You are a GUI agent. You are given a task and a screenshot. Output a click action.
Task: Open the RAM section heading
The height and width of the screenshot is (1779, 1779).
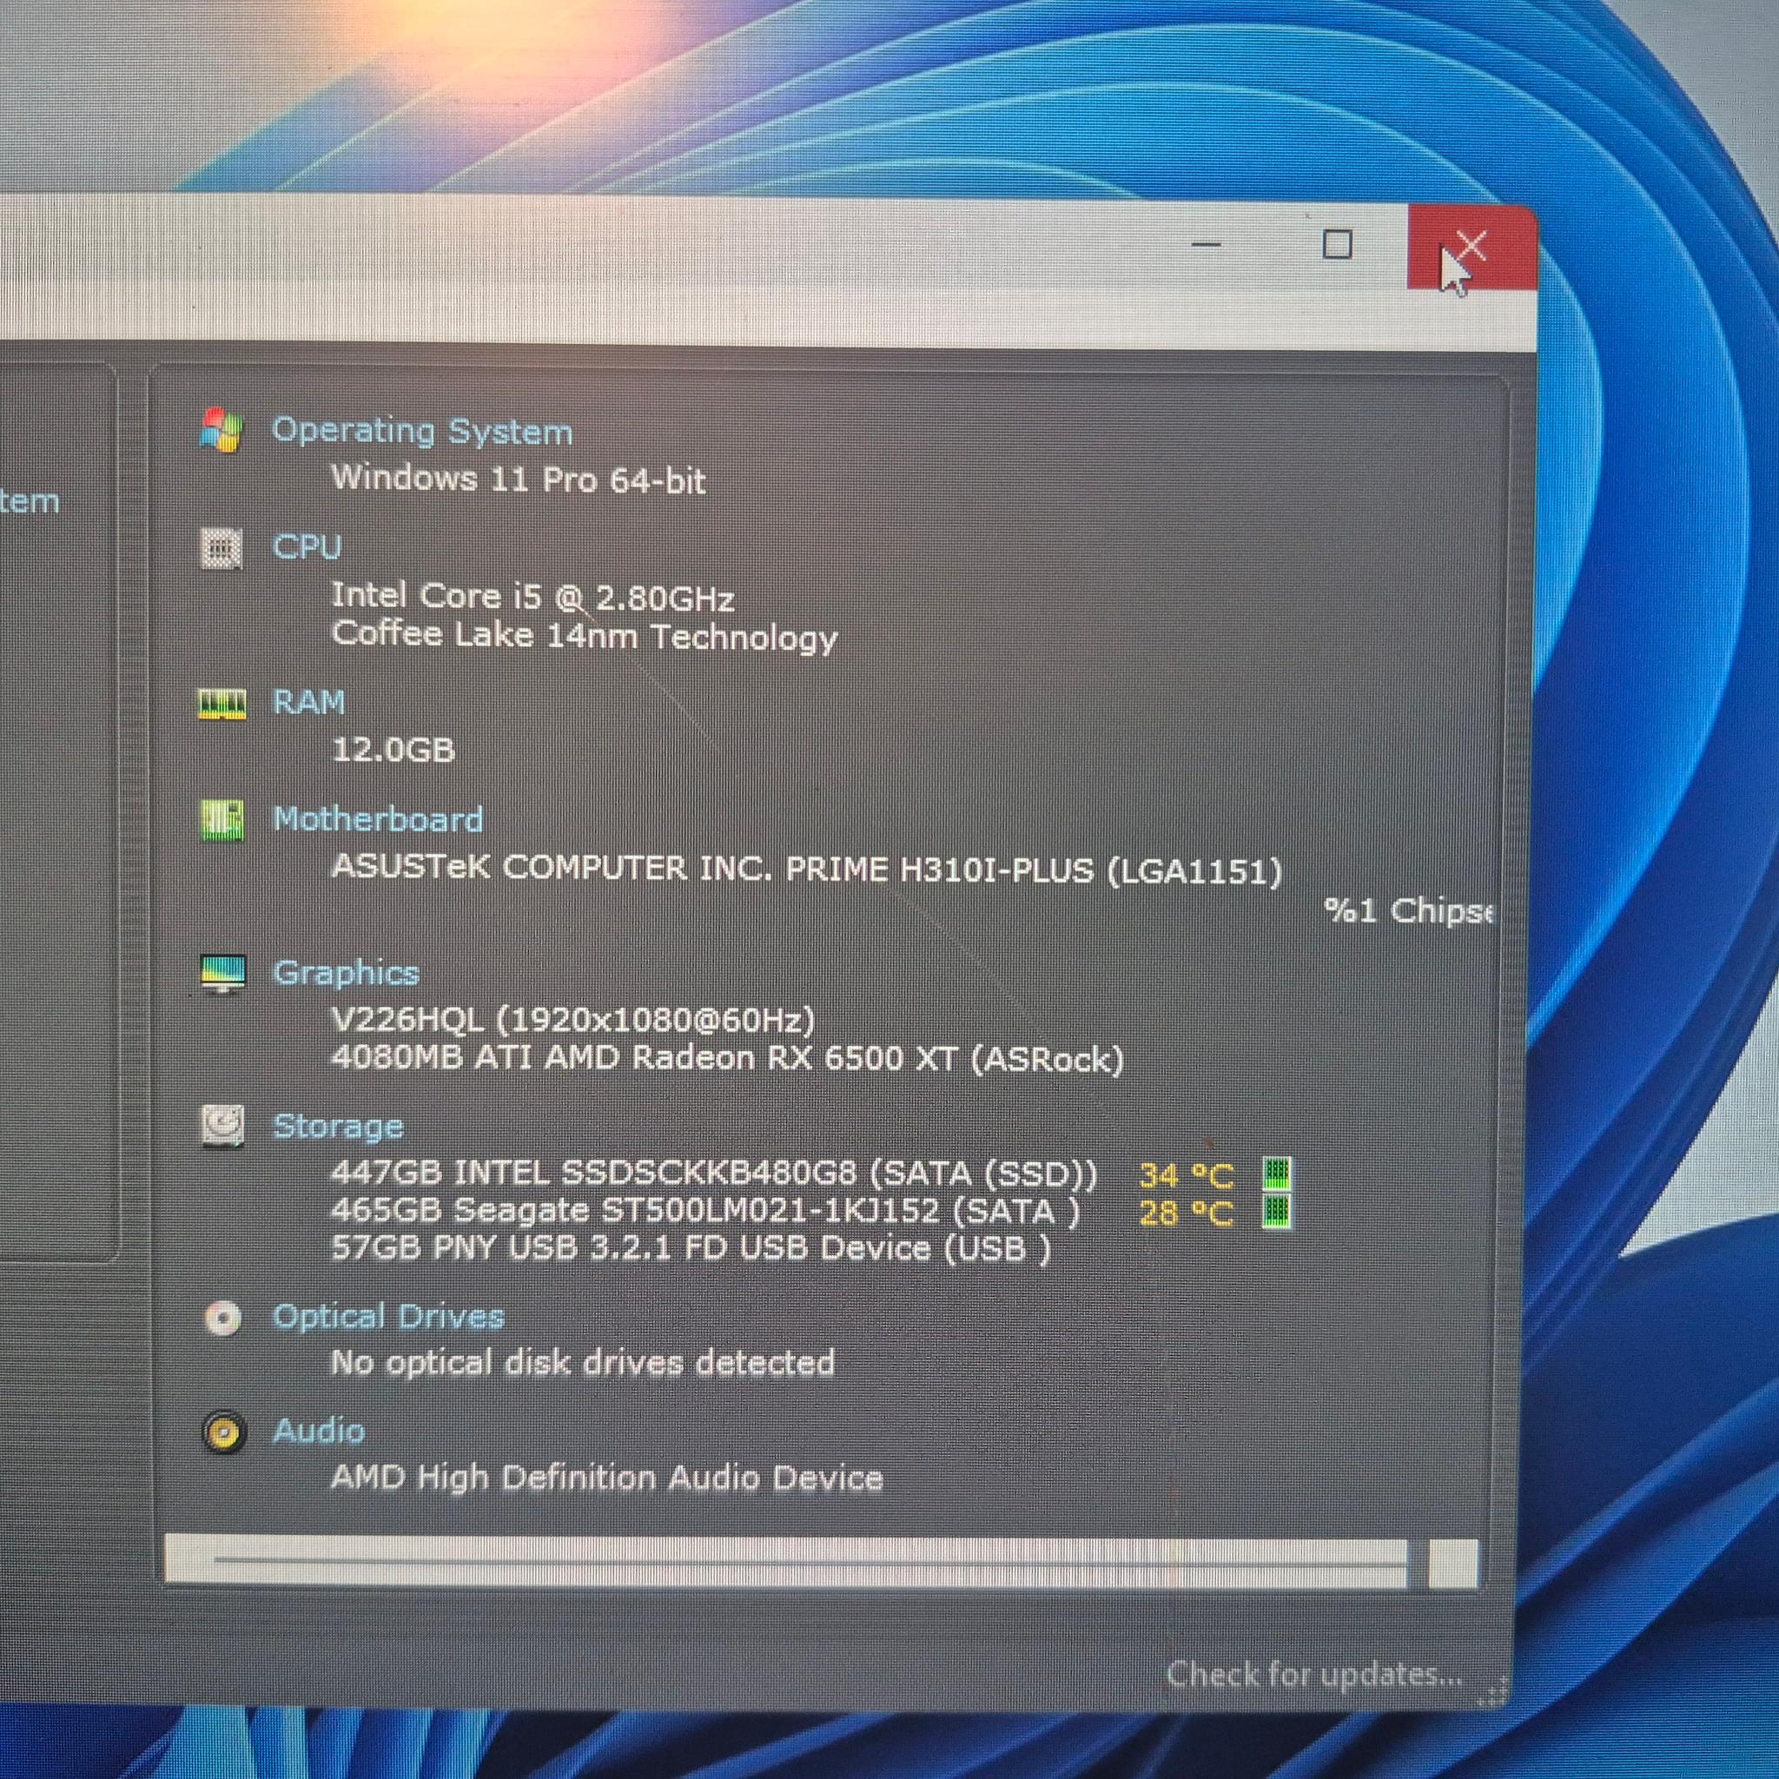(309, 703)
